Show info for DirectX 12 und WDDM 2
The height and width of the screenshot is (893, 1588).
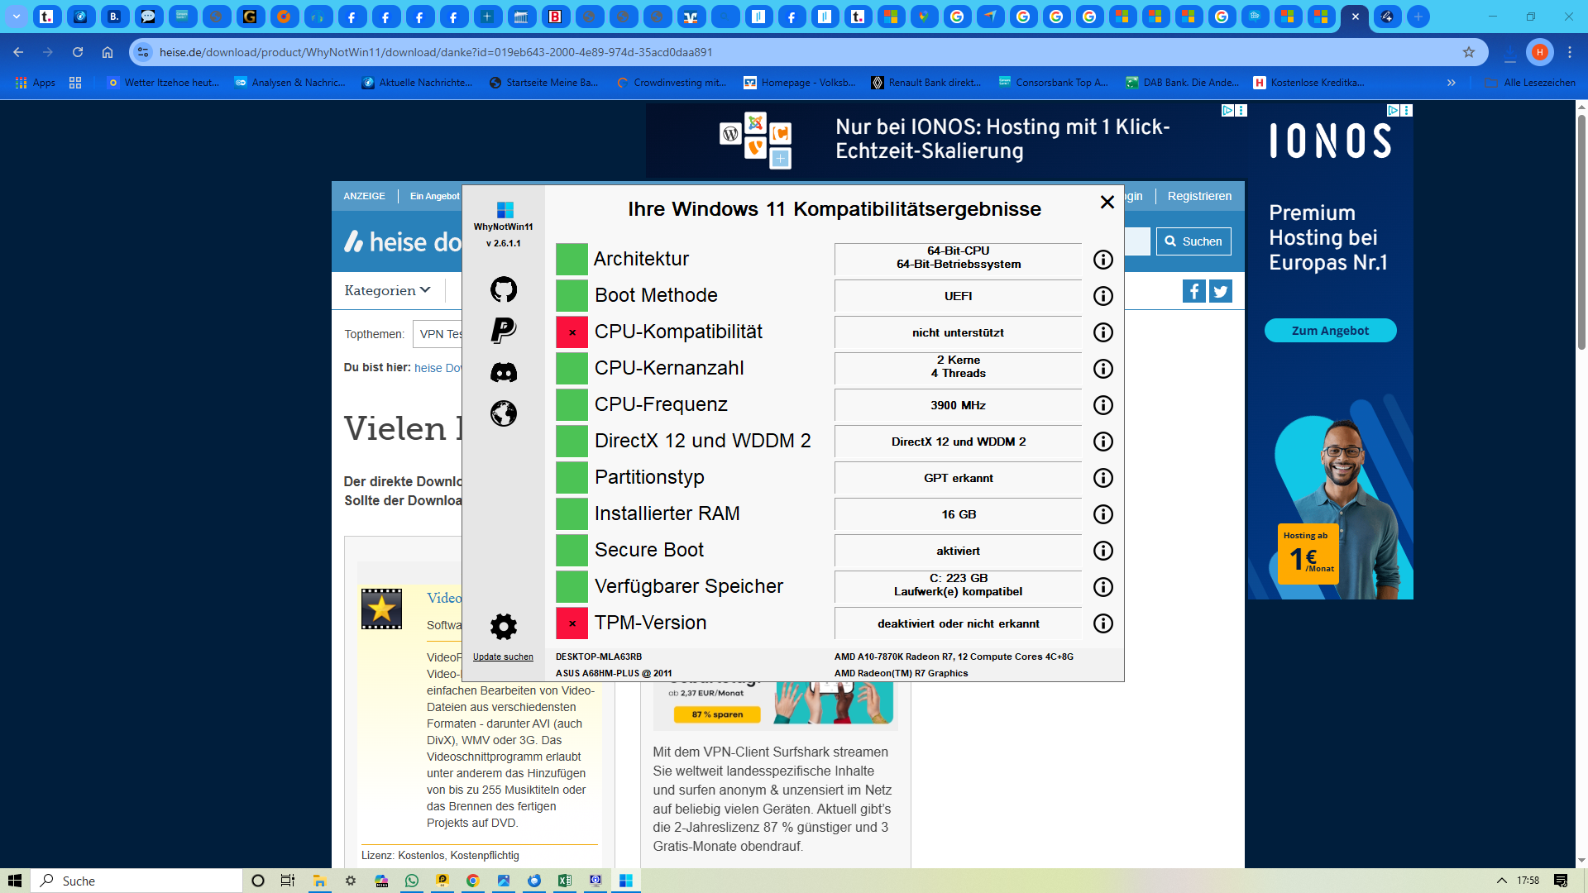point(1103,442)
